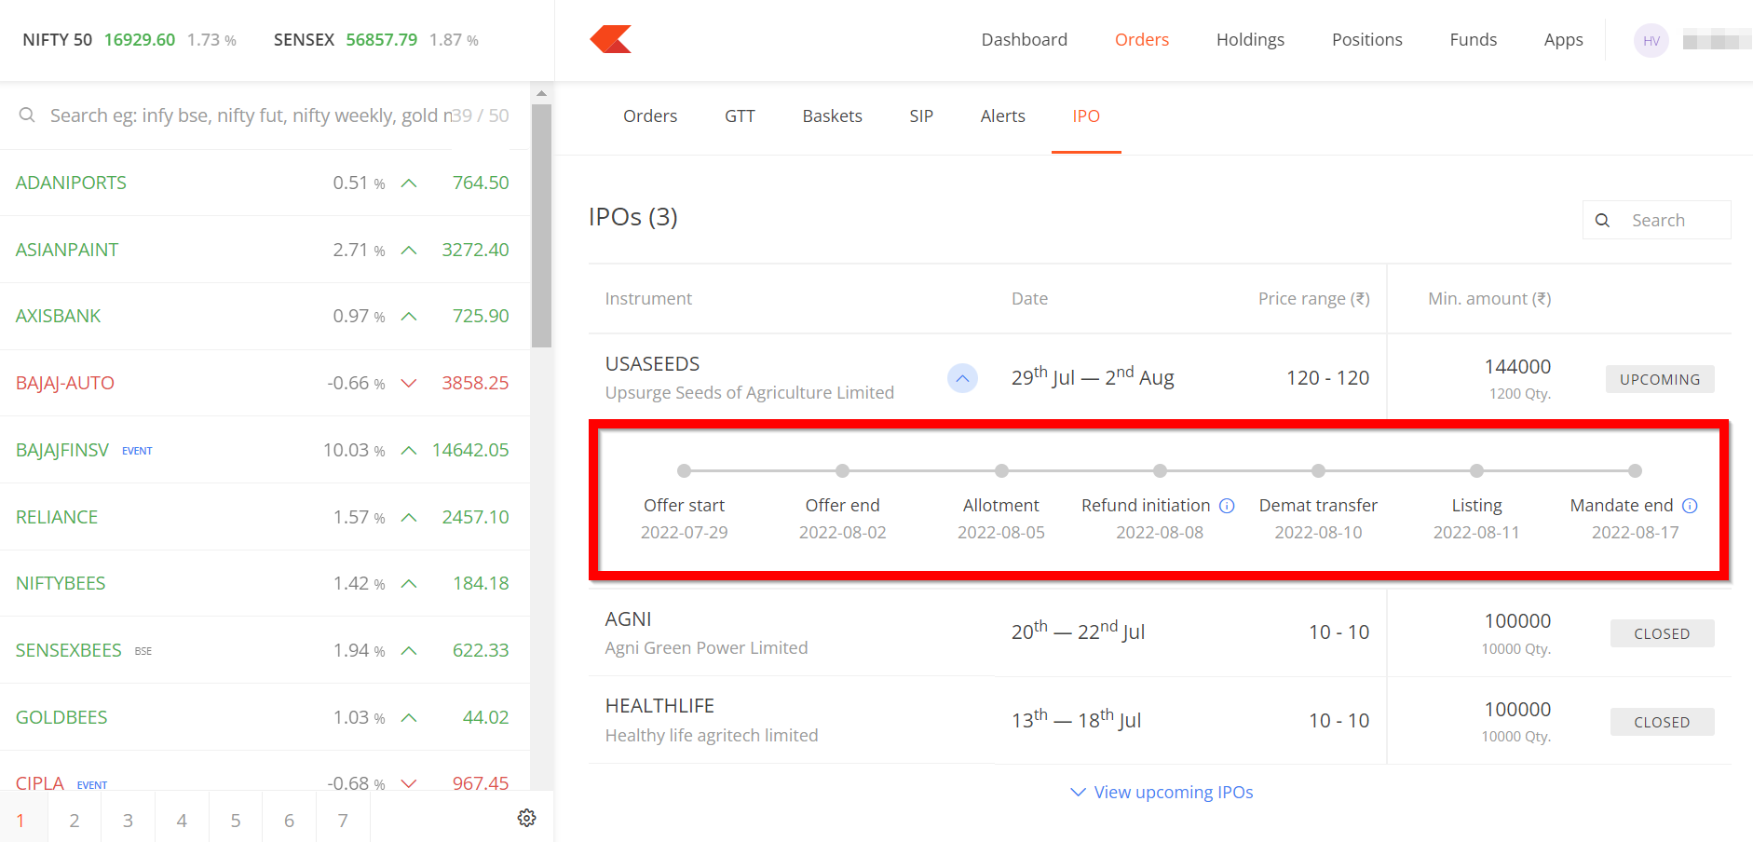
Task: Click the USASEEDS instrument row
Action: click(1160, 377)
